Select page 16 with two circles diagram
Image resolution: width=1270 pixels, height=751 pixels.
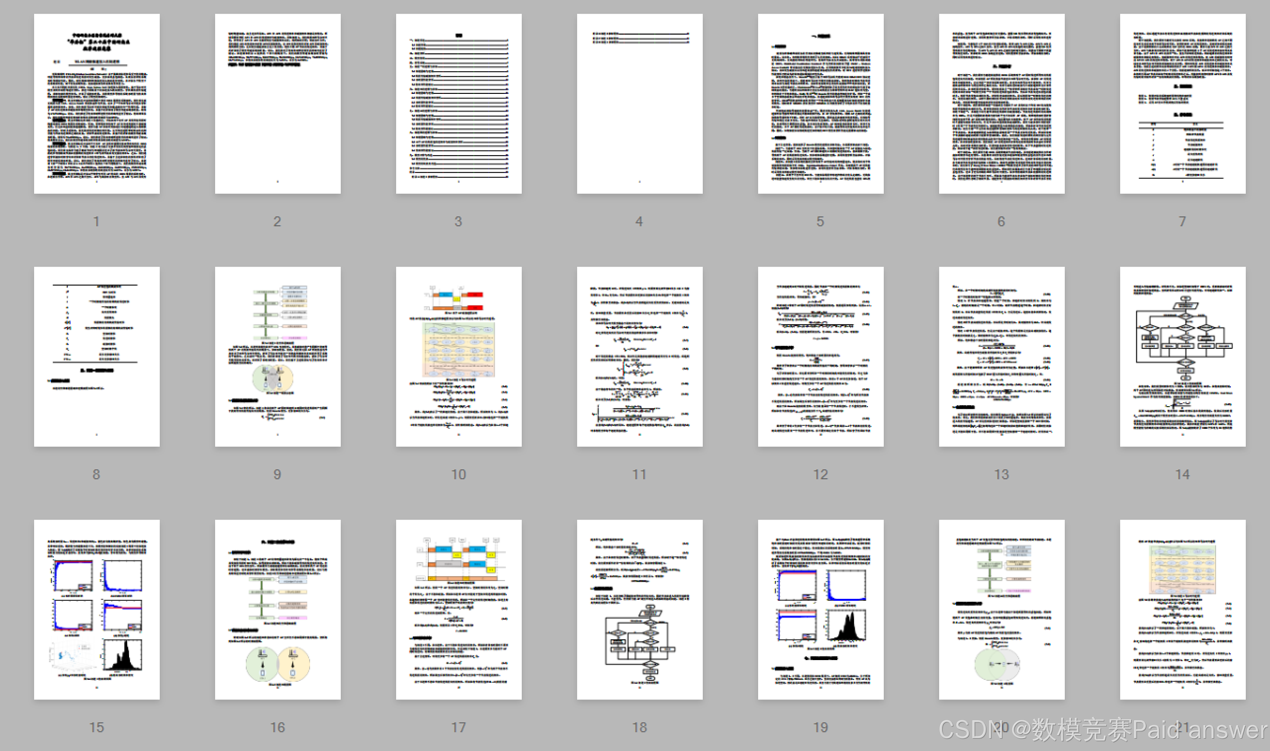click(277, 609)
